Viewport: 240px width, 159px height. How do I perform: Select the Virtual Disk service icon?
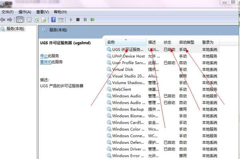pos(109,69)
